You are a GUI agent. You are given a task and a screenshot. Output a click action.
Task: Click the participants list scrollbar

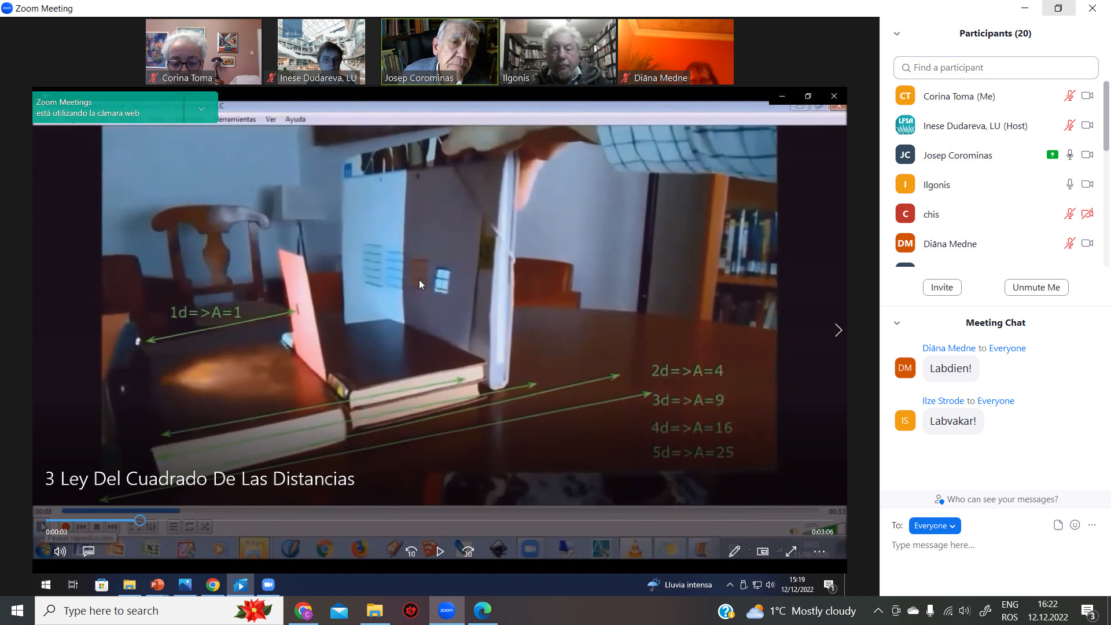(1106, 116)
